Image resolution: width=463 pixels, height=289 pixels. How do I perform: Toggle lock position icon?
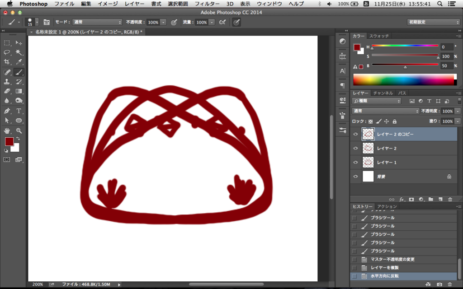(386, 121)
